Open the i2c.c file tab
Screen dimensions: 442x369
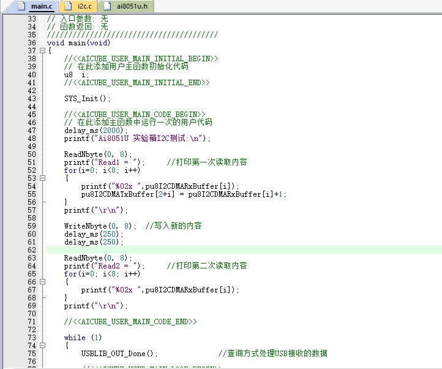coord(78,6)
